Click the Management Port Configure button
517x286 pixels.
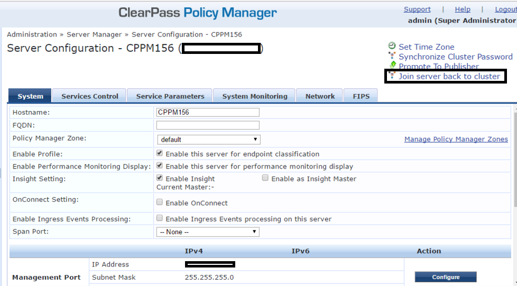(x=446, y=277)
